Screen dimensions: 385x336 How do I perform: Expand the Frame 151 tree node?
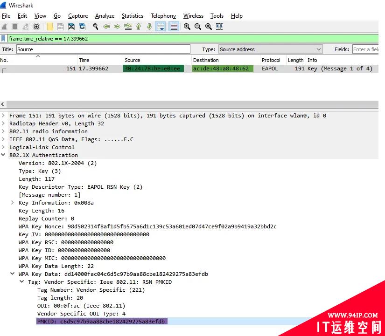3,115
